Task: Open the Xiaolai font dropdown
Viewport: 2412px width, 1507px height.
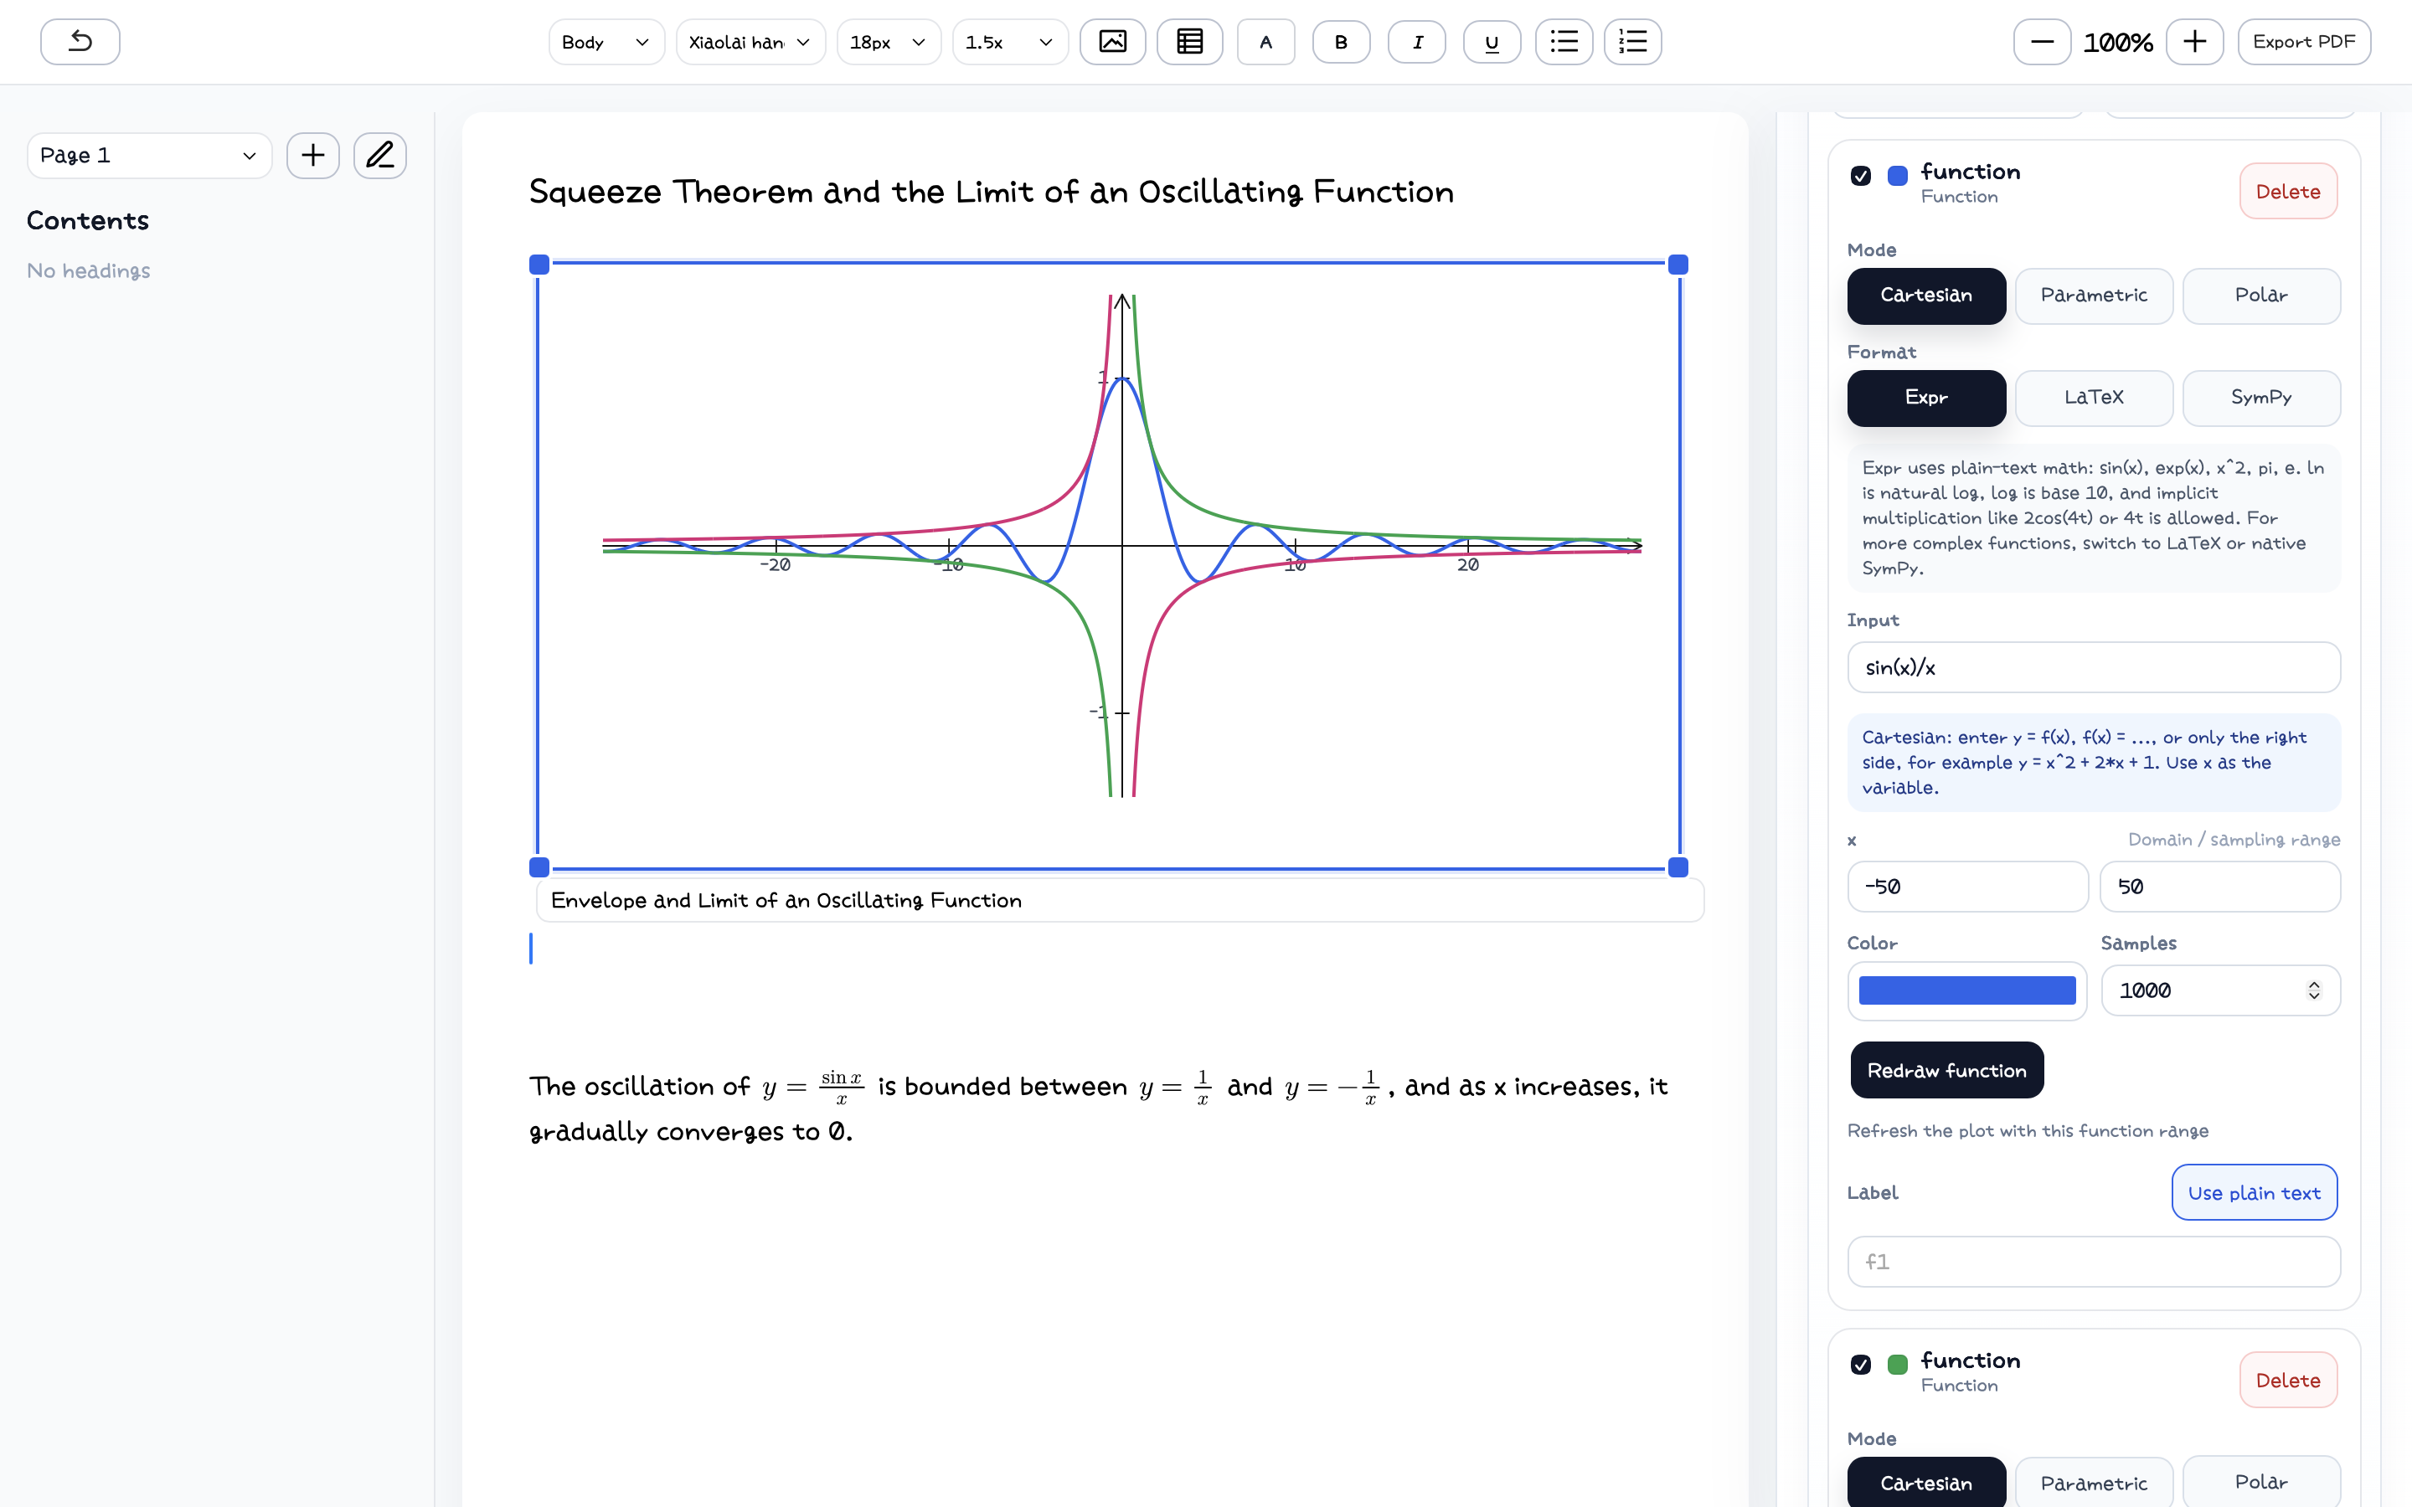Action: click(750, 42)
